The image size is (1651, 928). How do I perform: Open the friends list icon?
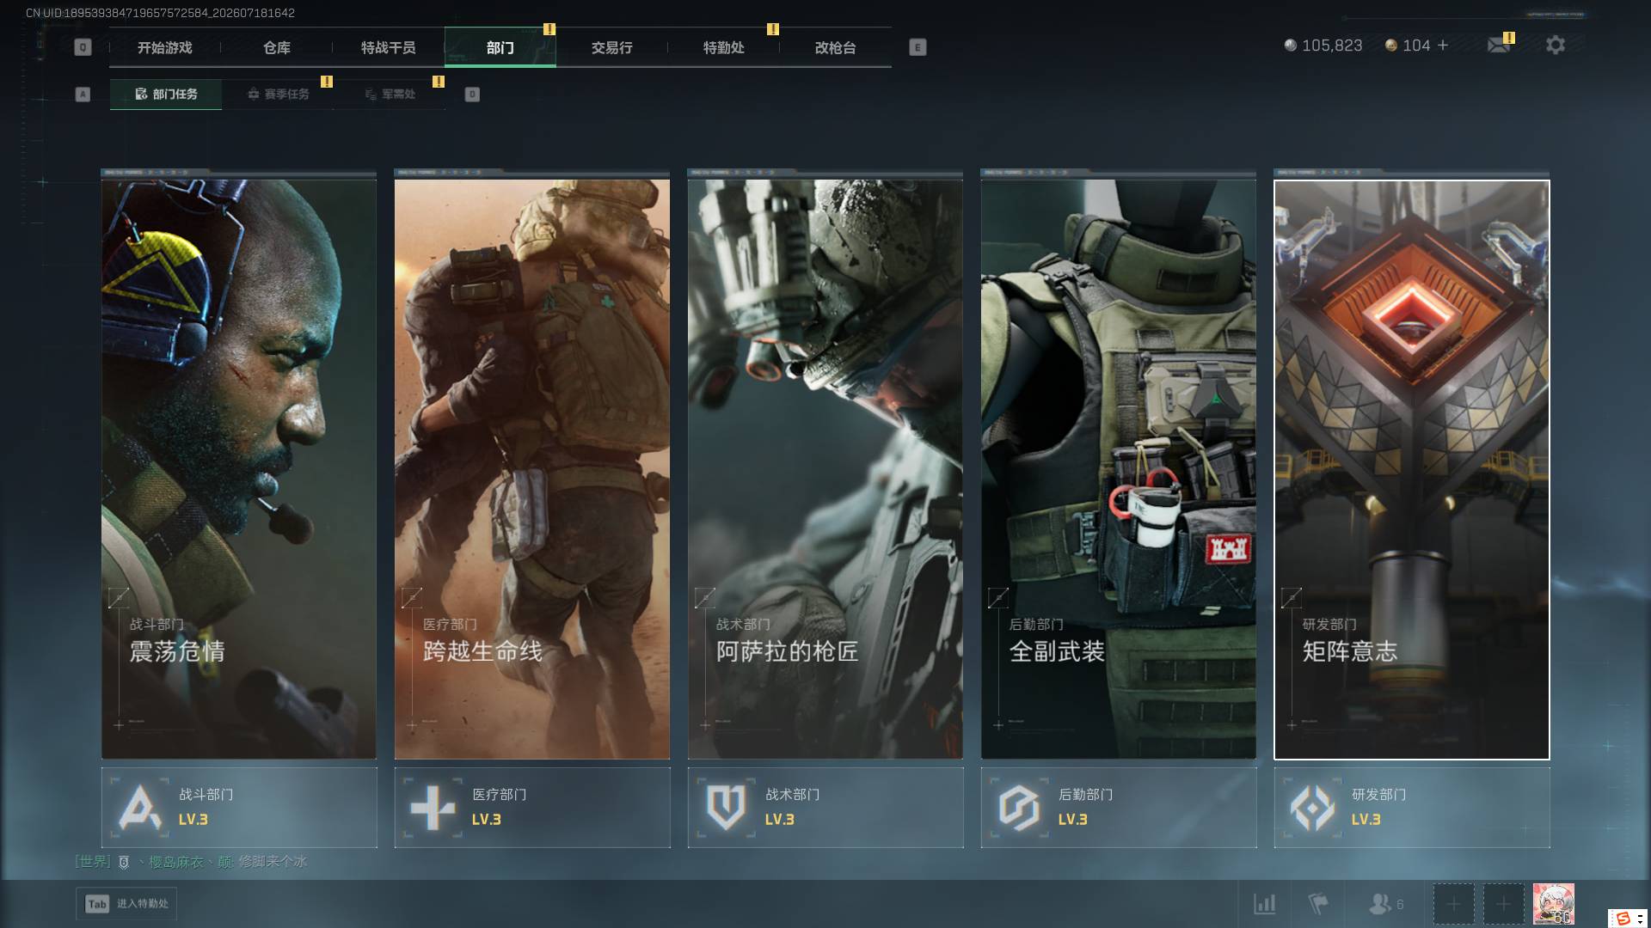pos(1386,904)
